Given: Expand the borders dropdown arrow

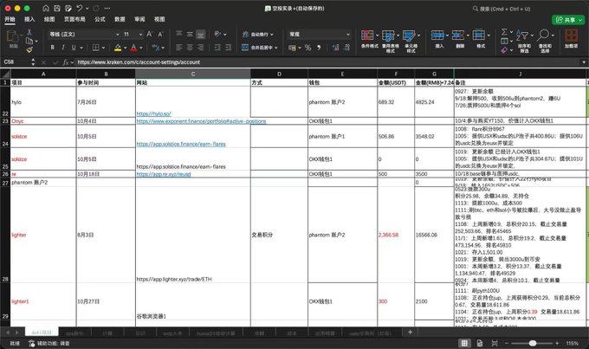Looking at the screenshot, I should [103, 48].
